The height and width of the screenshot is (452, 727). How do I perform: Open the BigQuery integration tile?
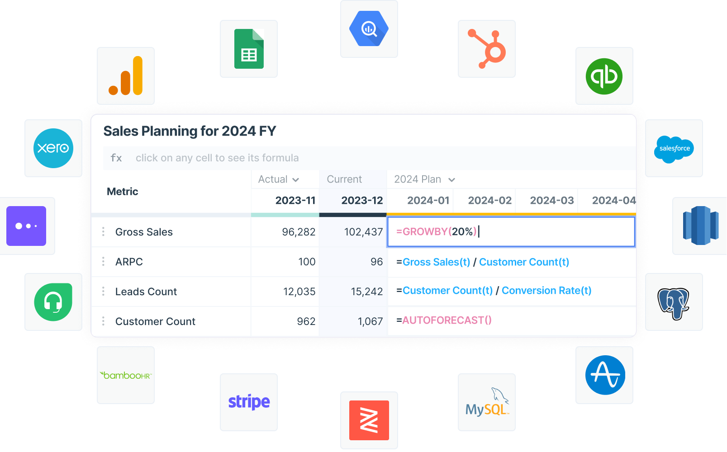[369, 29]
